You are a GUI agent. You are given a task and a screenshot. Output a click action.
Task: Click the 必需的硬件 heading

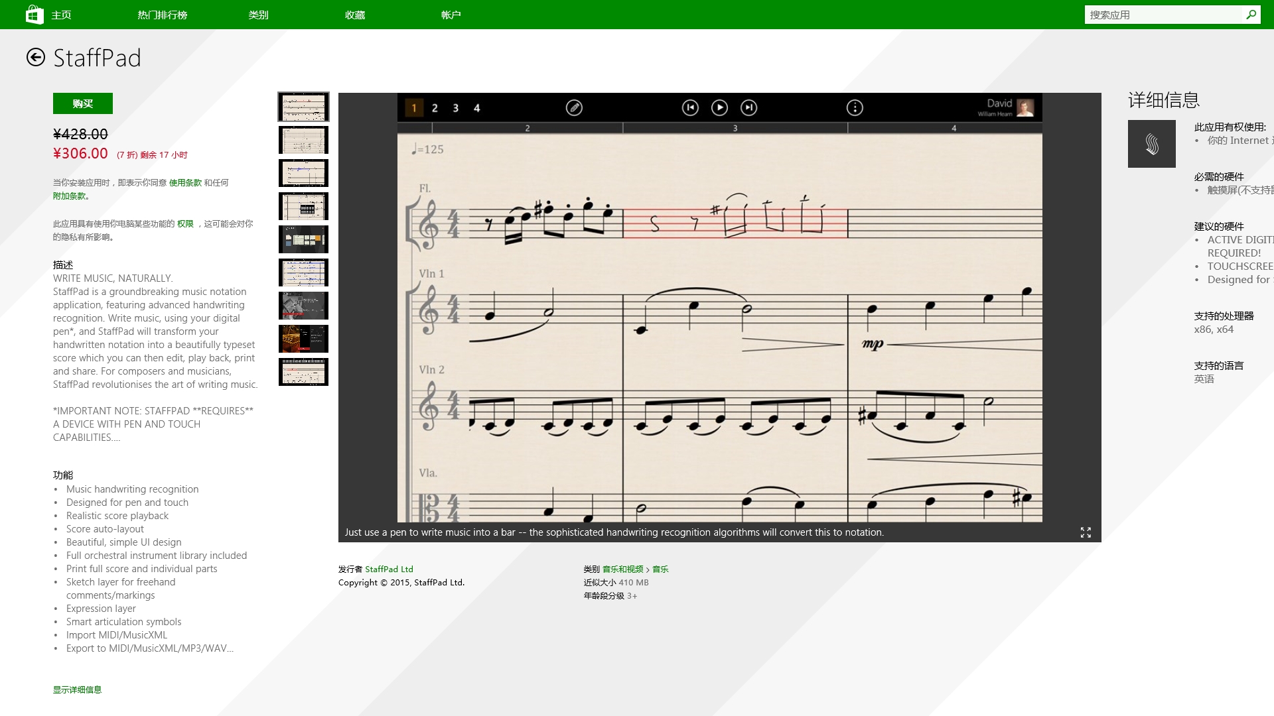(x=1219, y=176)
